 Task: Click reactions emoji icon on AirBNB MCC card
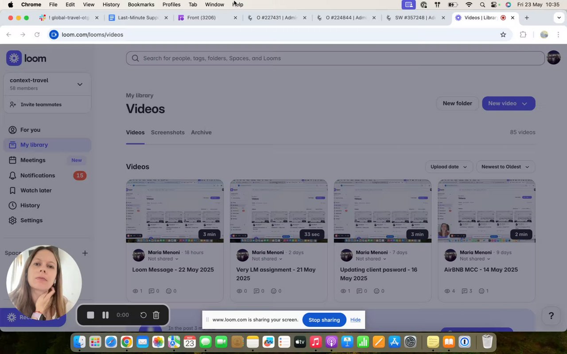point(482,291)
